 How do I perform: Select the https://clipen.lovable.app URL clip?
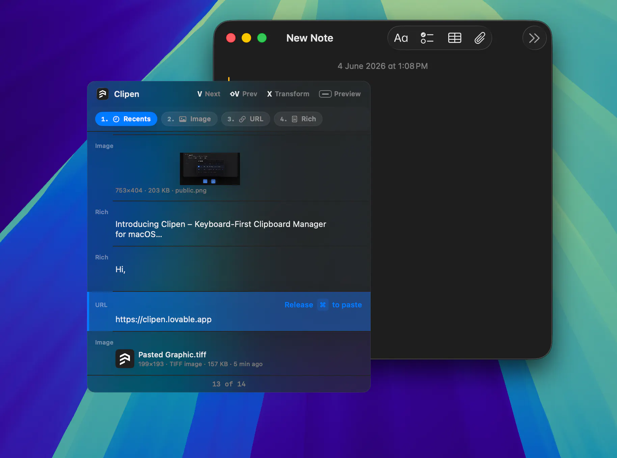tap(229, 311)
